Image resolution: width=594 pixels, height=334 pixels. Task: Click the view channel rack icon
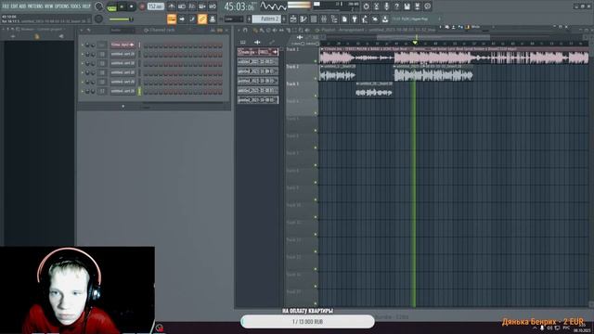coord(314,19)
